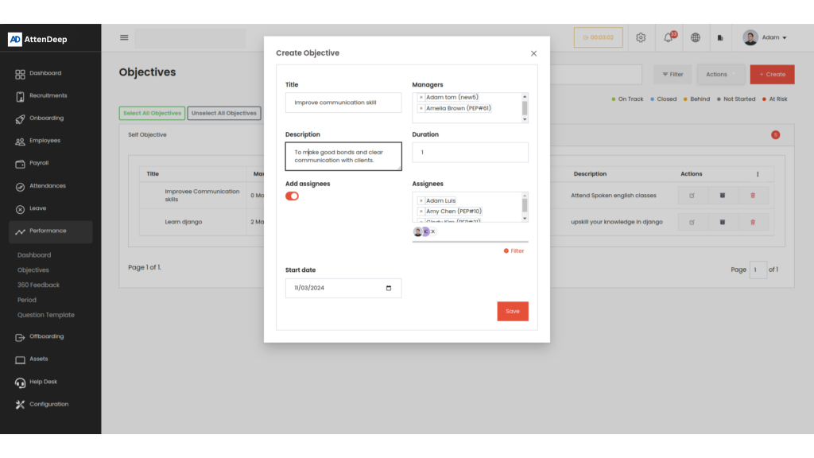Open the notifications bell icon
Image resolution: width=814 pixels, height=458 pixels.
click(x=669, y=37)
